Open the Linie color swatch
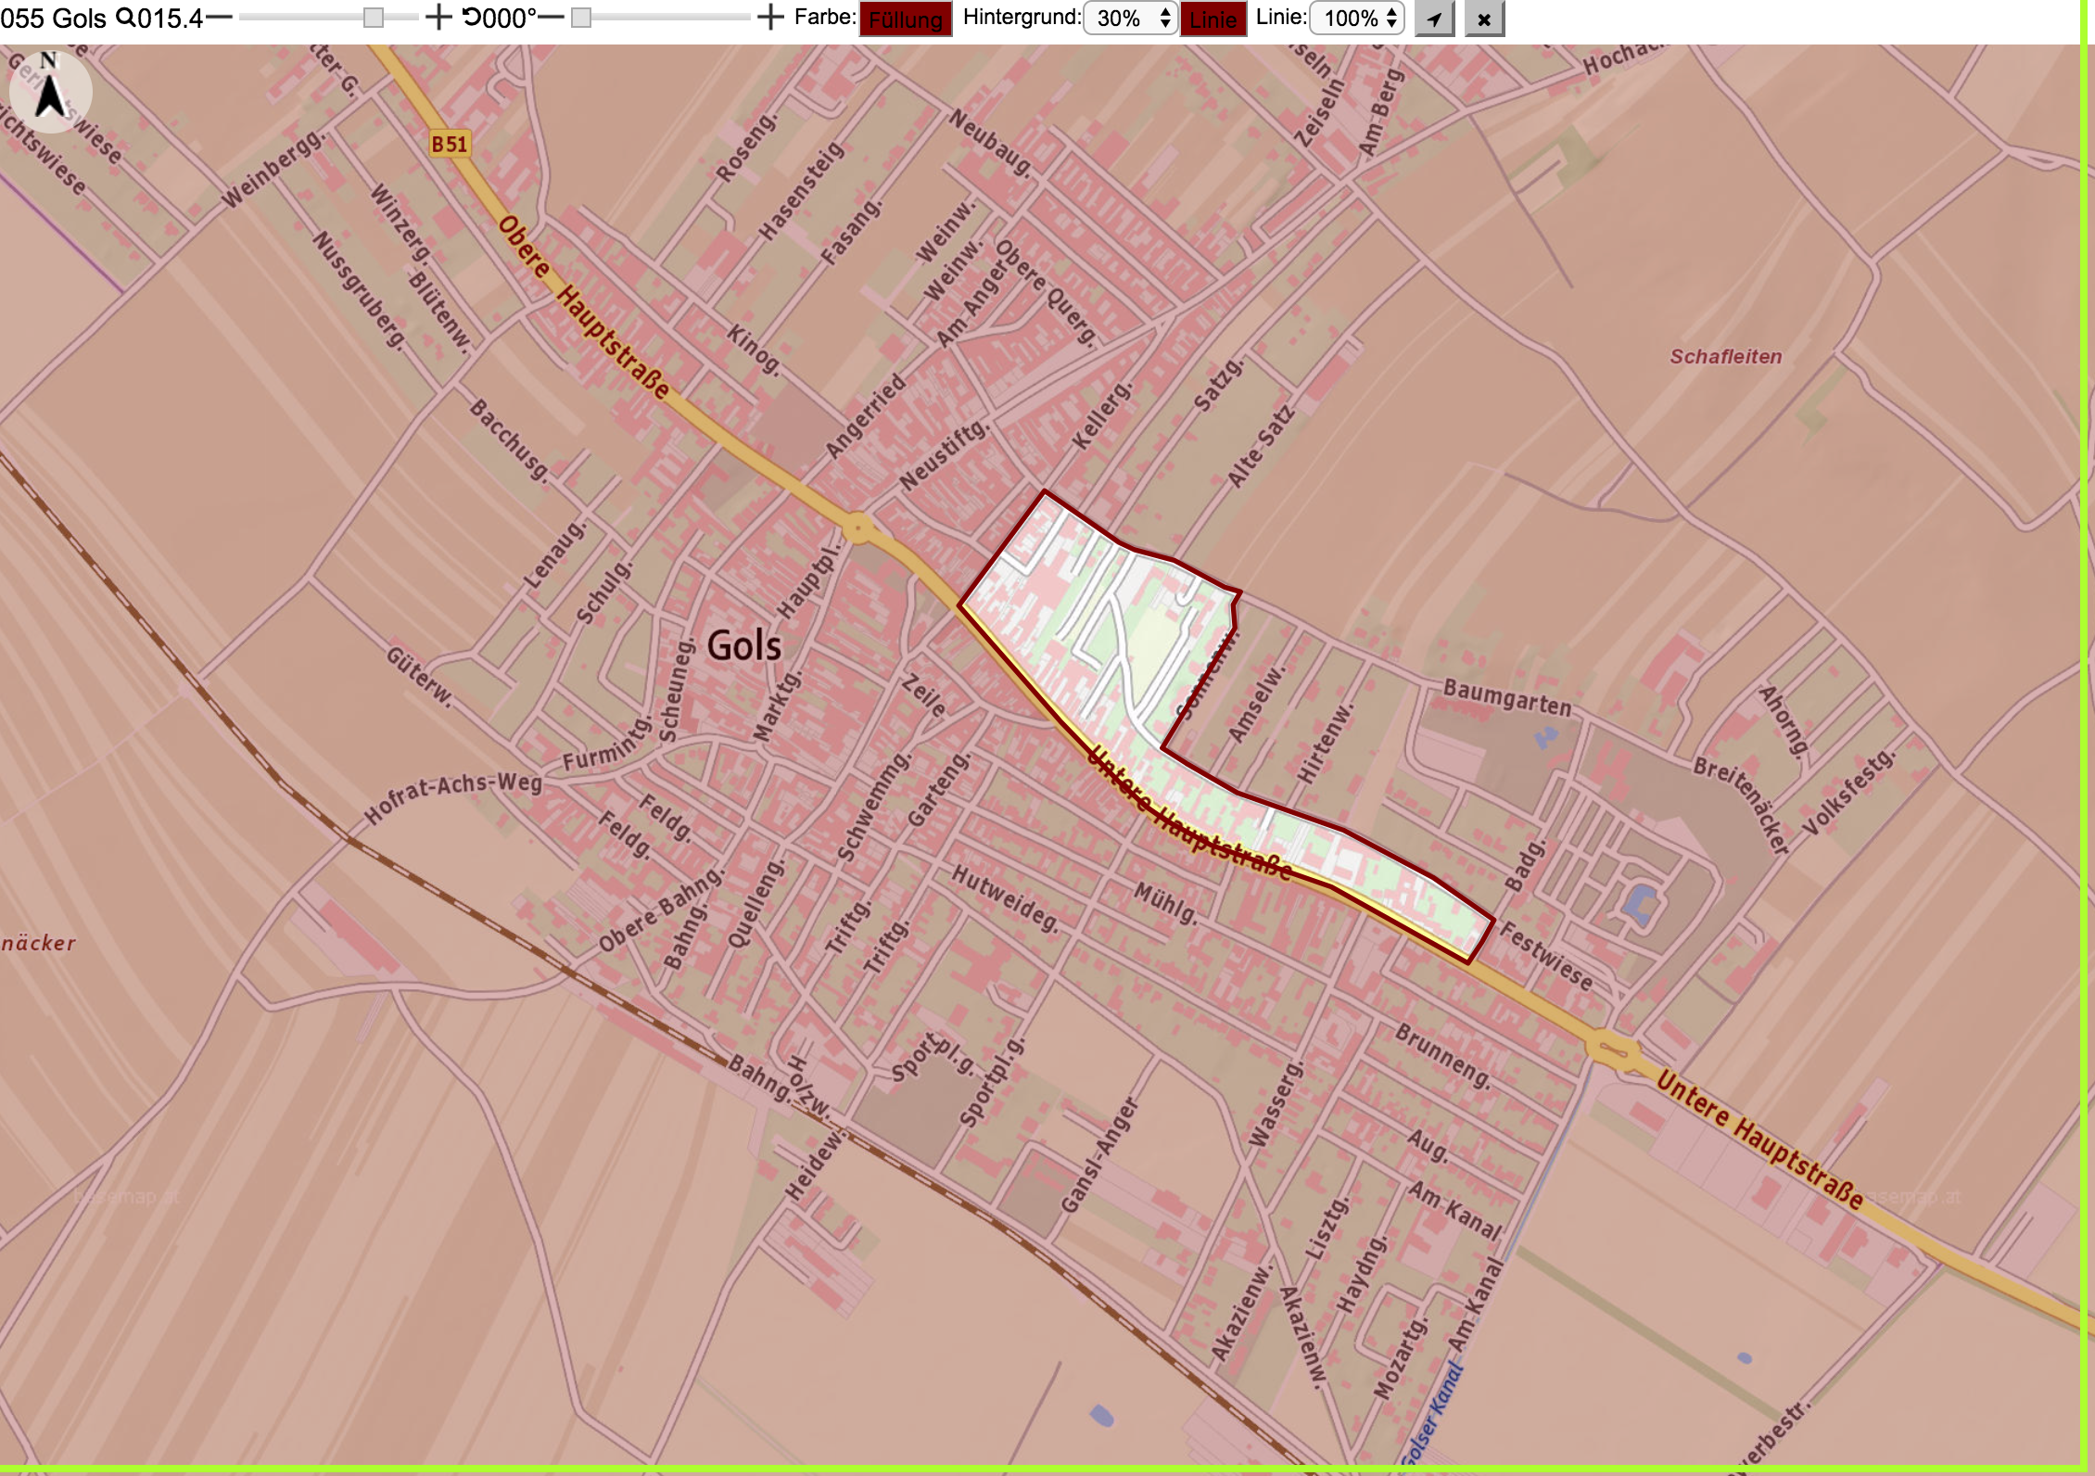Image resolution: width=2095 pixels, height=1476 pixels. 1213,19
